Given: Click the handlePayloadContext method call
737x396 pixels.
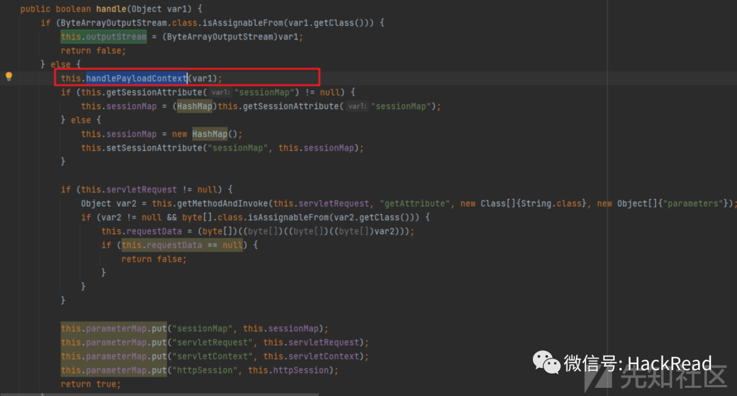Looking at the screenshot, I should pyautogui.click(x=136, y=78).
